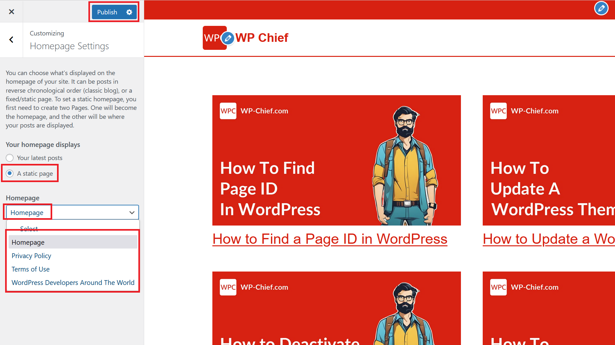Screen dimensions: 615x345
Task: Click the 'How to Deactivate' post thumbnail
Action: [337, 308]
